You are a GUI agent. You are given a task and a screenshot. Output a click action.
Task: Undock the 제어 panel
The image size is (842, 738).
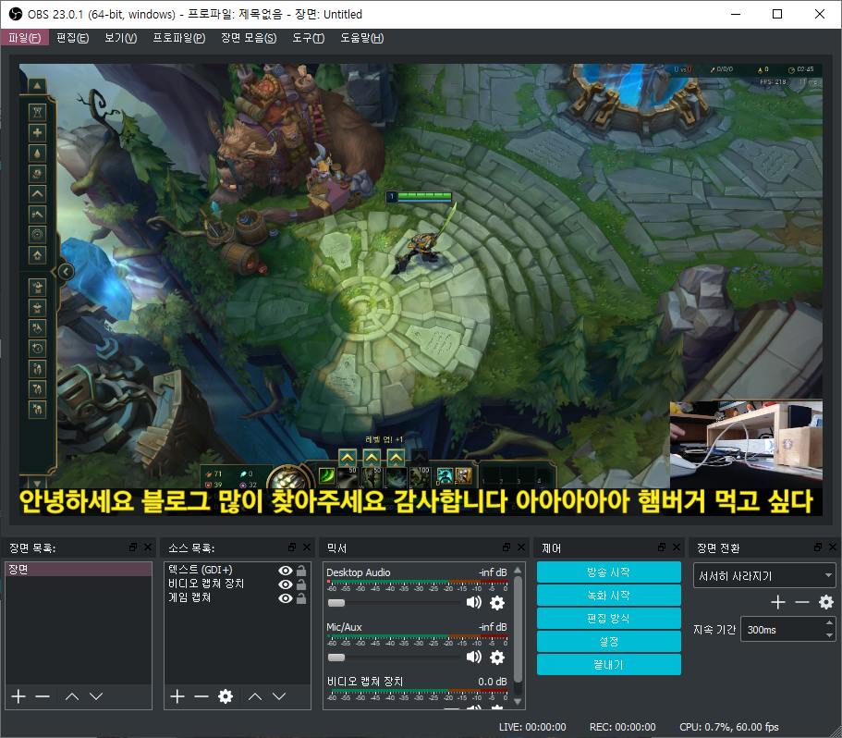[x=662, y=547]
